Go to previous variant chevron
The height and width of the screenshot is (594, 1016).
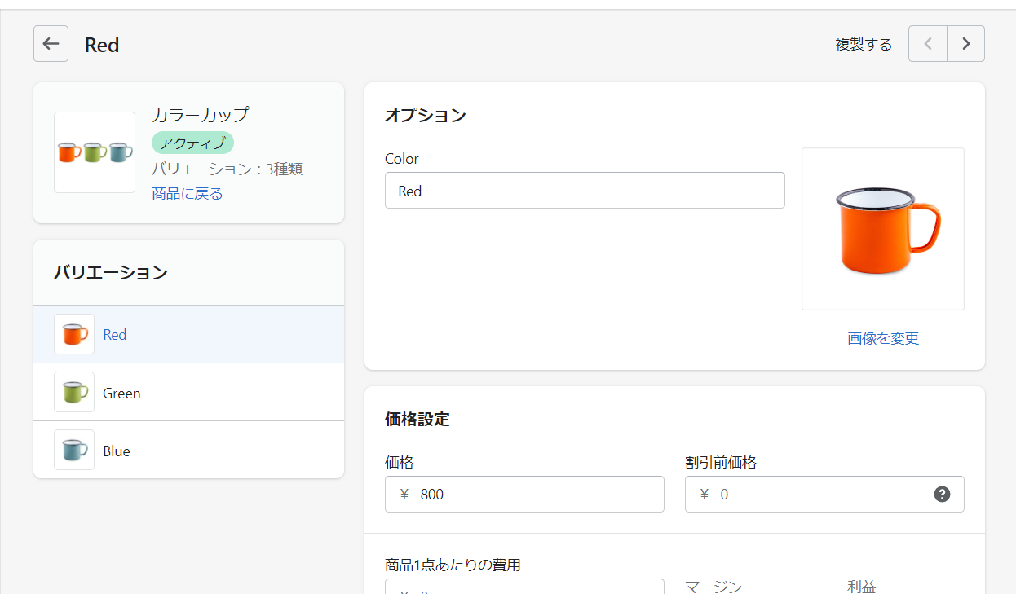(x=928, y=44)
